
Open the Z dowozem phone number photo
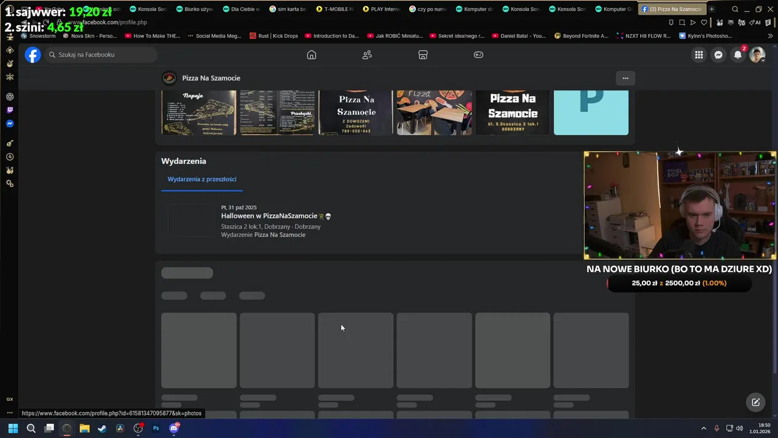[356, 113]
